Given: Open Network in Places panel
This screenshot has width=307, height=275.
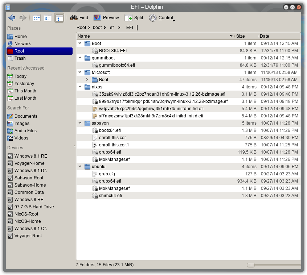Looking at the screenshot, I should coord(40,44).
